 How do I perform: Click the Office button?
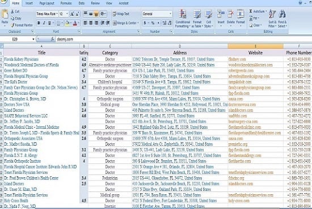(x=3, y=2)
